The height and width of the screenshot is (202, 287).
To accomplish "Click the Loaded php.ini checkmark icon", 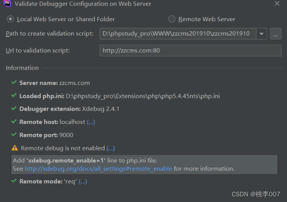I will [14, 95].
